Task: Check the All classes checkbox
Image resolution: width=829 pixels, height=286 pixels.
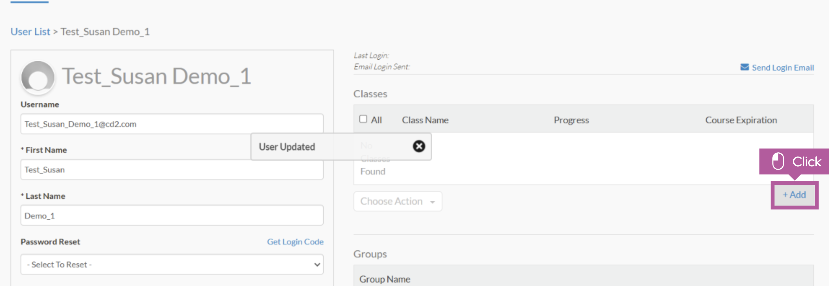Action: click(x=363, y=119)
